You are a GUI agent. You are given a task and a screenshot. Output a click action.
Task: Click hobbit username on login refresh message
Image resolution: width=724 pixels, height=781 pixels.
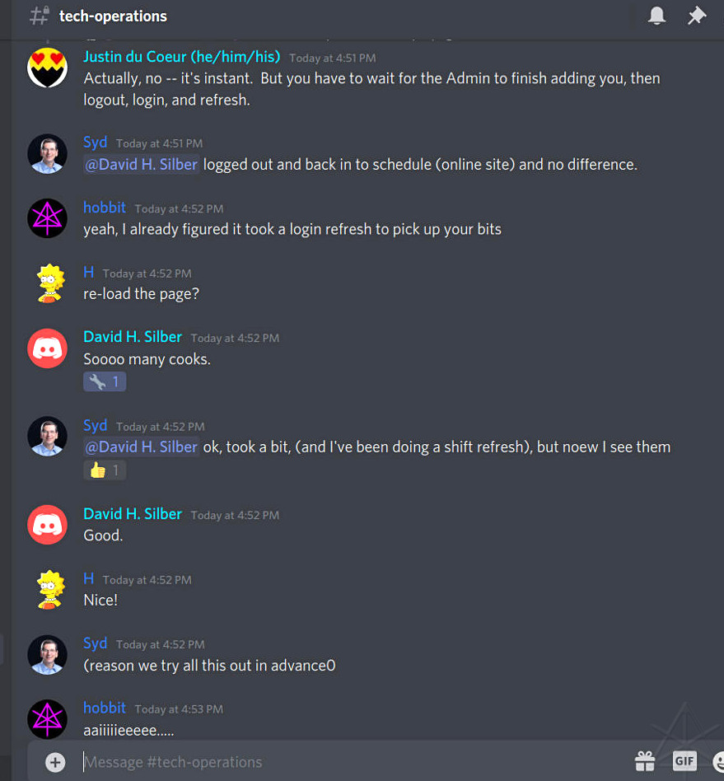coord(105,208)
